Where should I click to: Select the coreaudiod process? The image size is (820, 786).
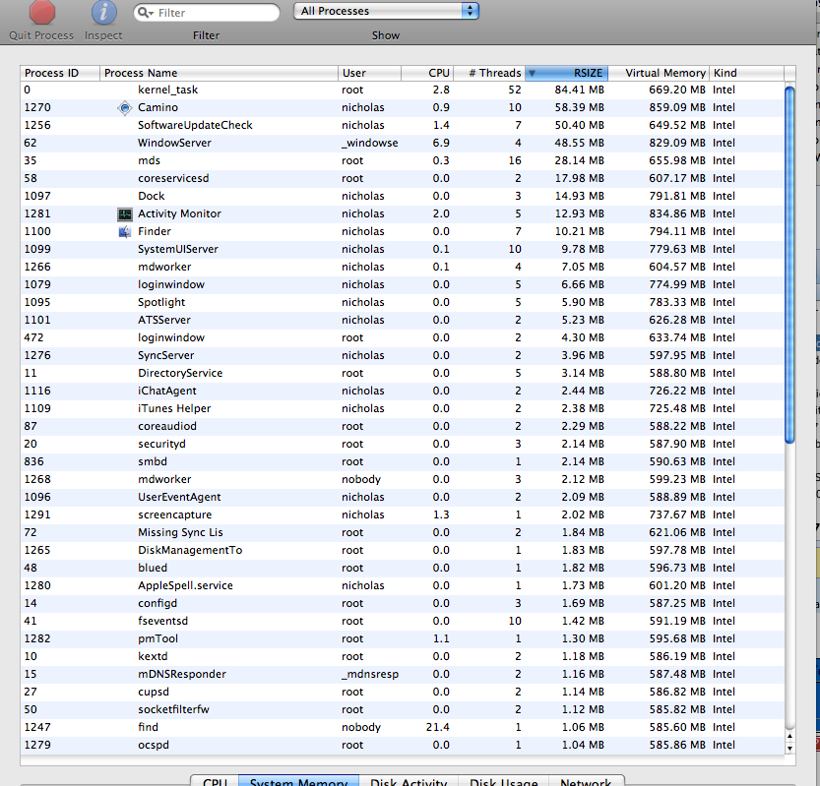(x=403, y=427)
